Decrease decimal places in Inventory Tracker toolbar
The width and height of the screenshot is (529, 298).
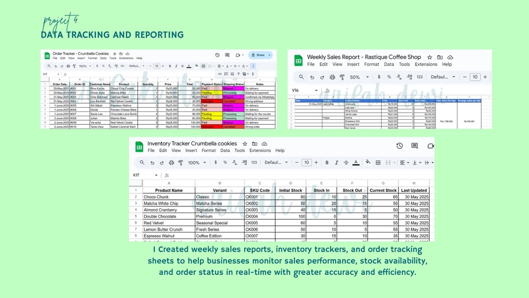coord(235,162)
